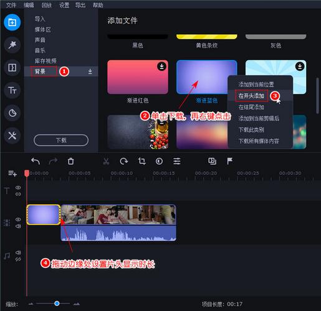Click the Add marker flag icon
Screen dimensions: 321x311
(x=230, y=161)
